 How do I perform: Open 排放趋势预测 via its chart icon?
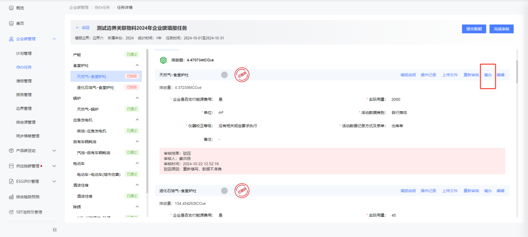coord(11,197)
